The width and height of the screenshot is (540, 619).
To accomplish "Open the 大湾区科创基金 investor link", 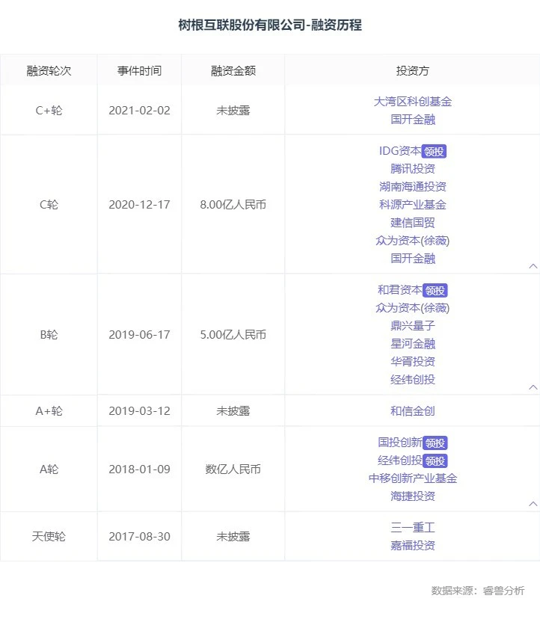I will click(413, 101).
